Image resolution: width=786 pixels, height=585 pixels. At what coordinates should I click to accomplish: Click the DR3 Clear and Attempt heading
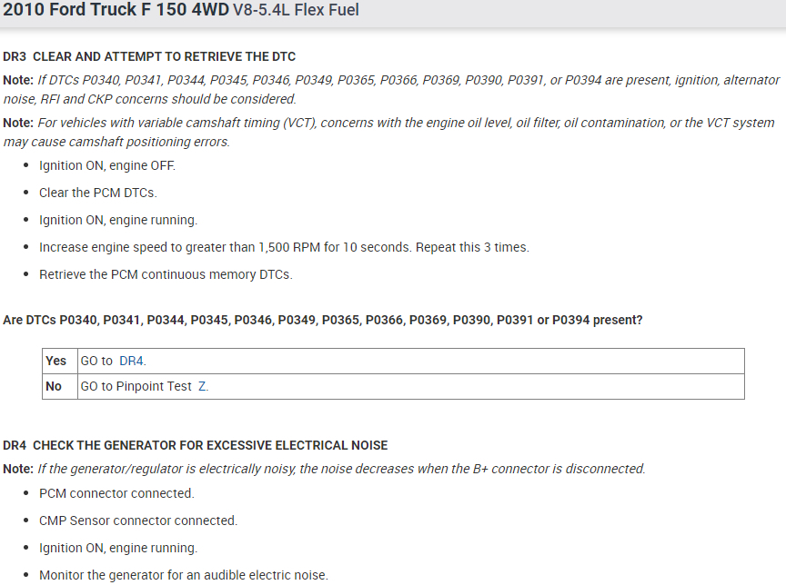[149, 56]
